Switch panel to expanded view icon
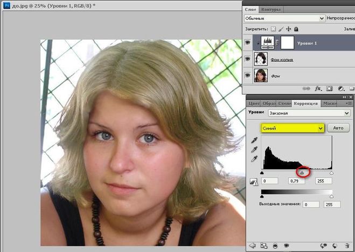 pos(263,246)
